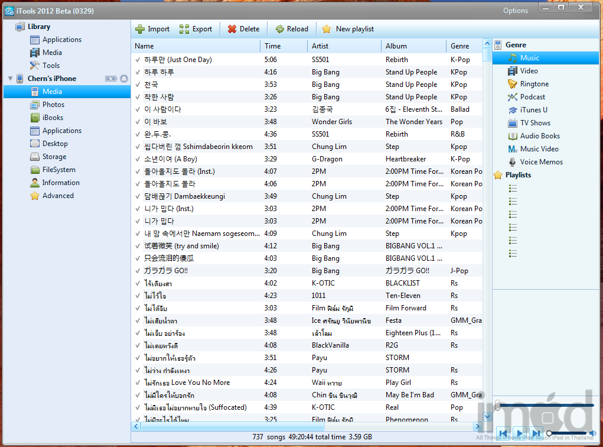The width and height of the screenshot is (603, 447).
Task: Open Tools in the Library section
Action: pyautogui.click(x=50, y=66)
